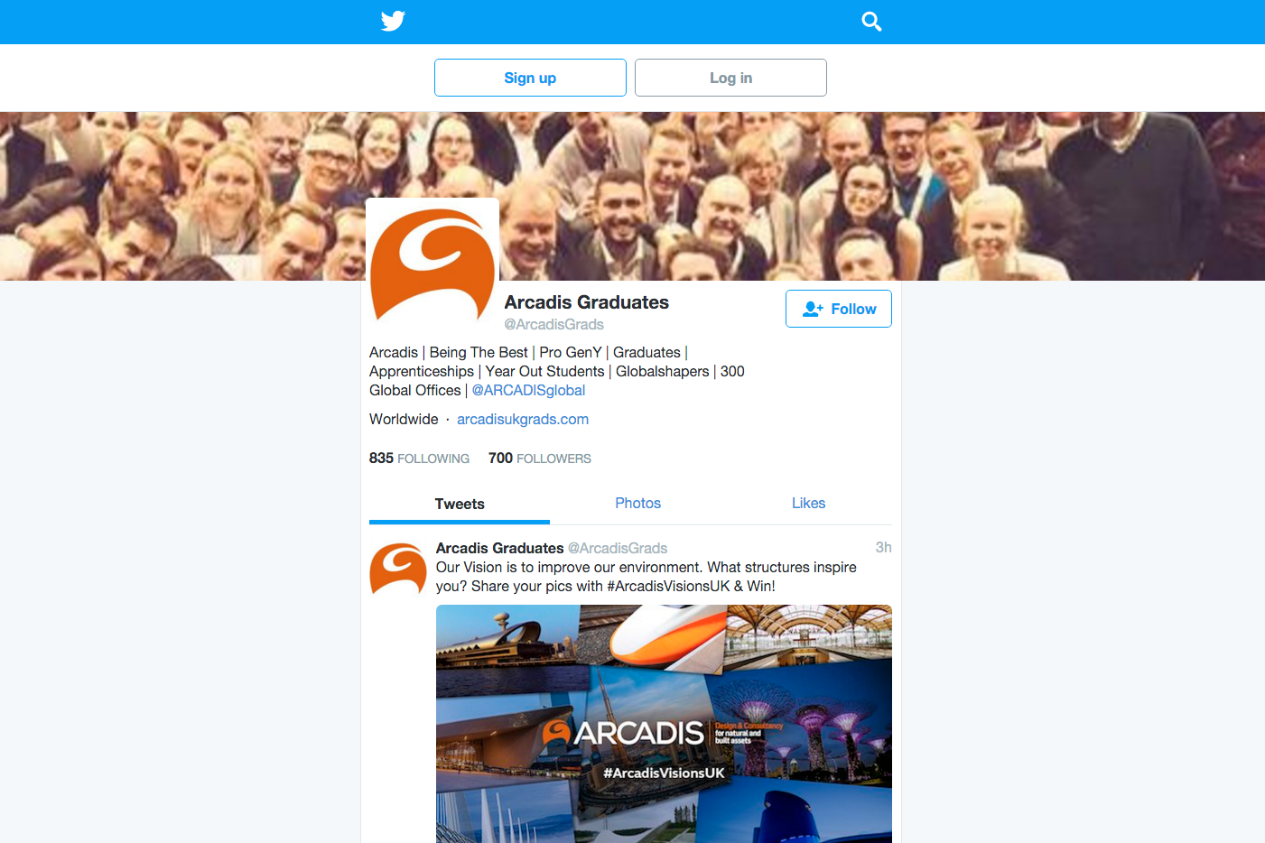
Task: Follow Arcadis Graduates
Action: [x=839, y=309]
